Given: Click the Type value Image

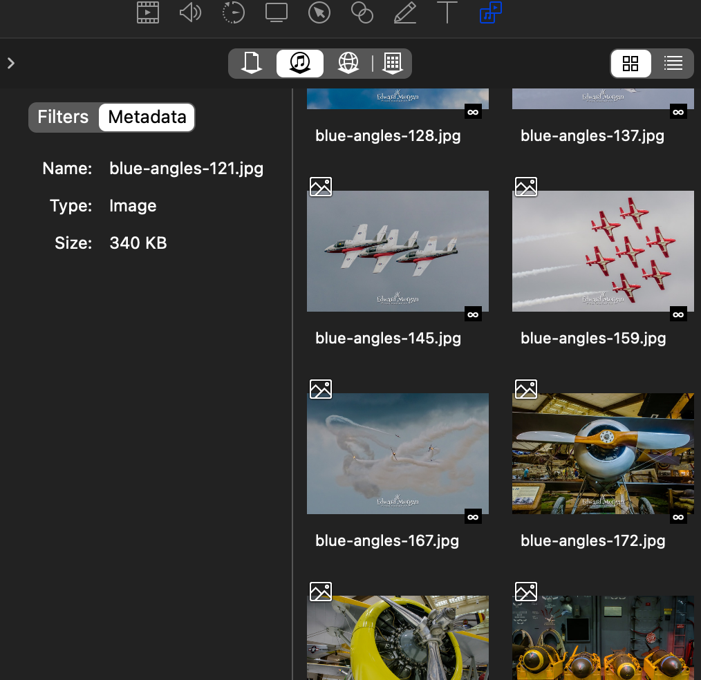Looking at the screenshot, I should point(133,205).
